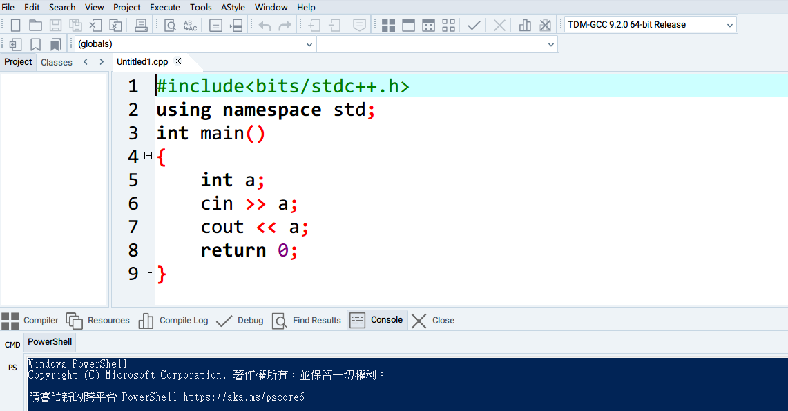
Task: Click the Replace (AB→AC) toolbar icon
Action: pos(190,26)
